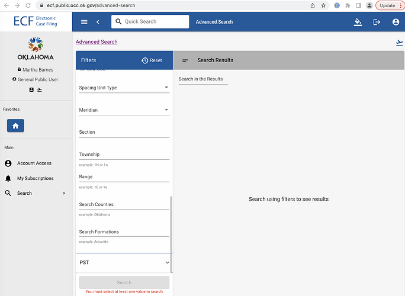Open the Search menu item in the sidebar
The image size is (405, 296).
click(24, 193)
